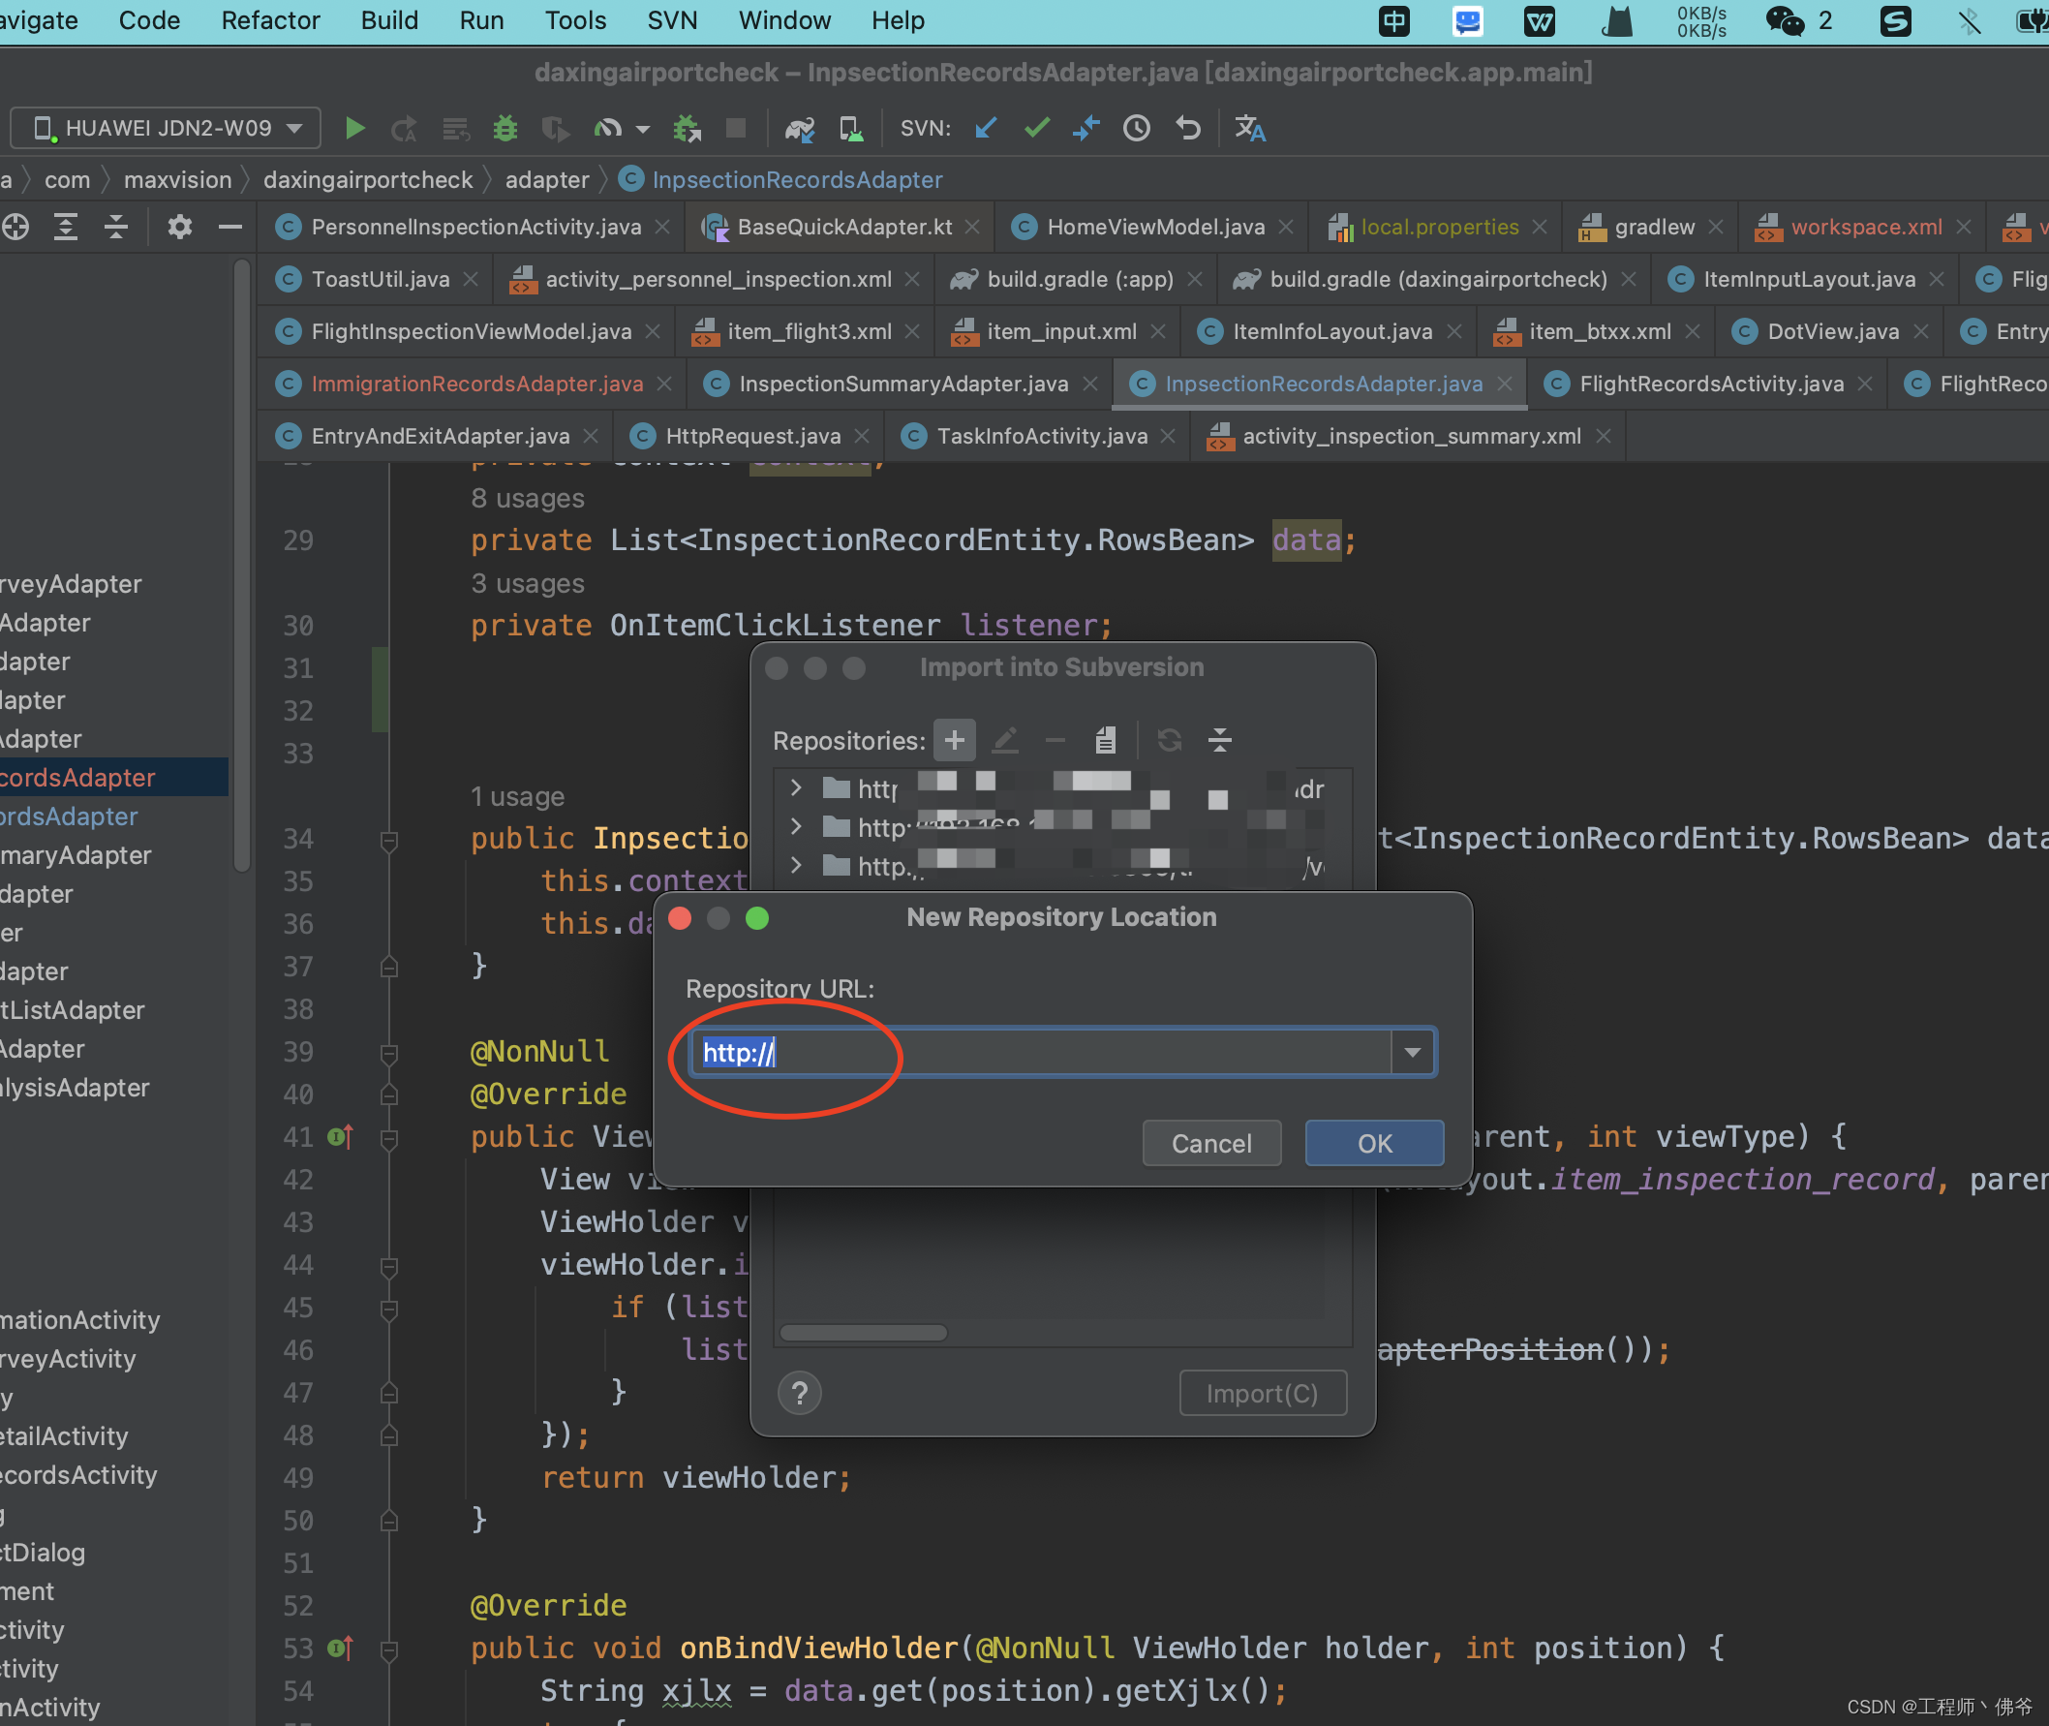The height and width of the screenshot is (1726, 2049).
Task: Collapse the constructor fold marker at line 34
Action: (x=388, y=840)
